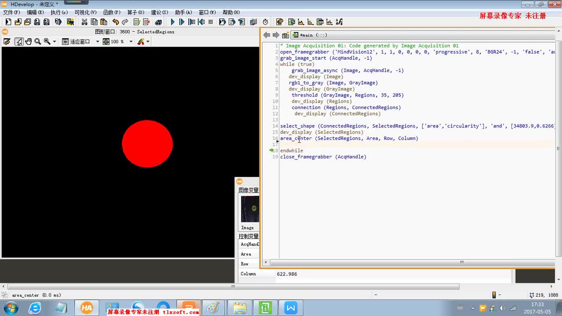Click the select_shape code line
Screen dimensions: 562x316
tap(417, 126)
